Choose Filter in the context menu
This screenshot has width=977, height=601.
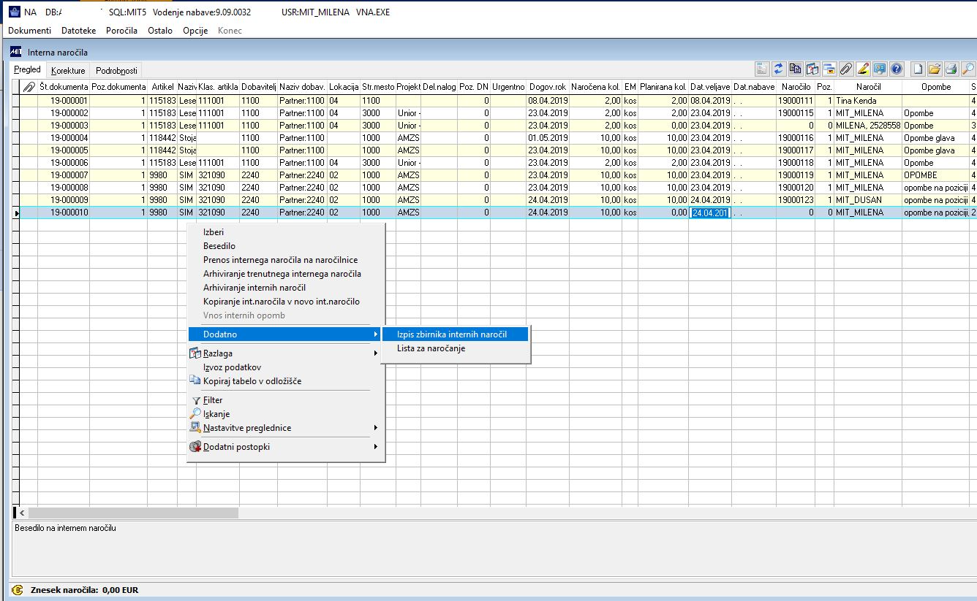pos(213,400)
